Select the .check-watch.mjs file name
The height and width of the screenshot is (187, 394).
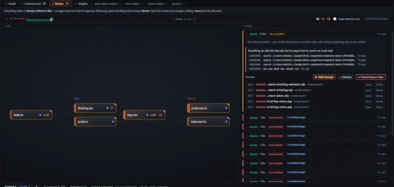[x=278, y=96]
